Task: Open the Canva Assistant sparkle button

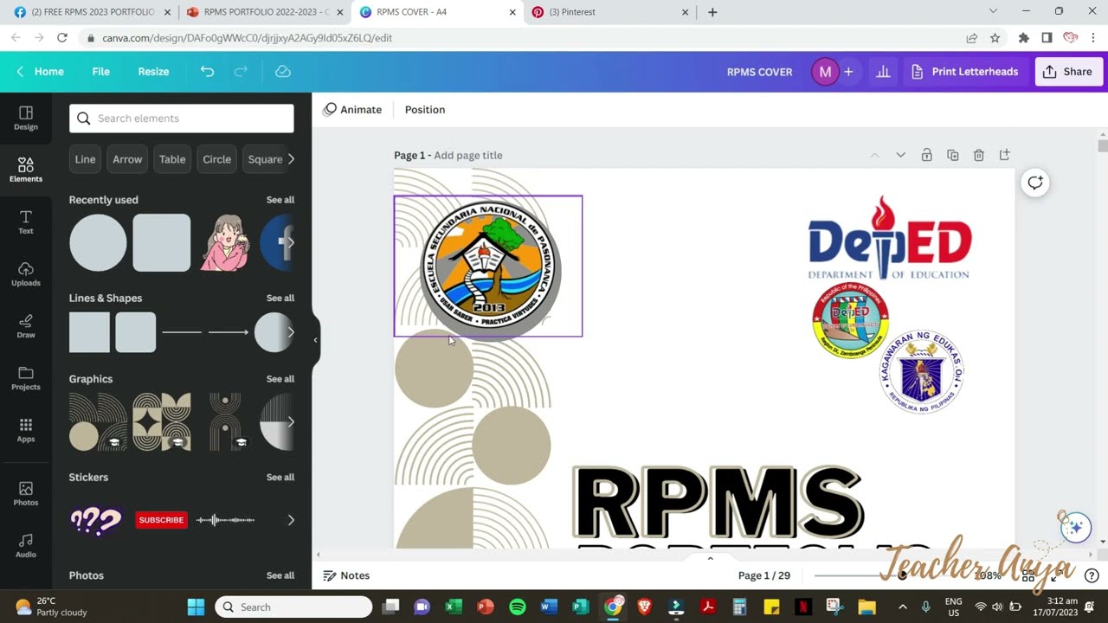Action: [x=1075, y=527]
